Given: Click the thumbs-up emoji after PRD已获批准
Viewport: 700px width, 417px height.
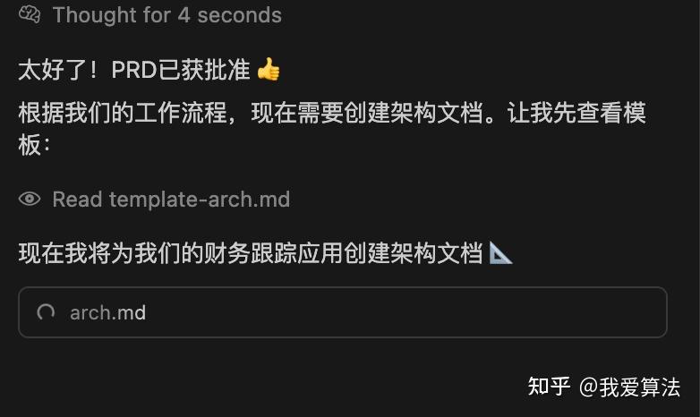Looking at the screenshot, I should click(269, 69).
